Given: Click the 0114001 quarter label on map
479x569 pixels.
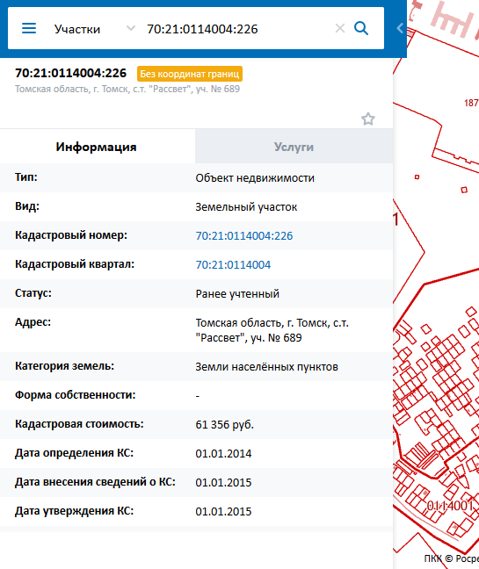Looking at the screenshot, I should coord(450,506).
